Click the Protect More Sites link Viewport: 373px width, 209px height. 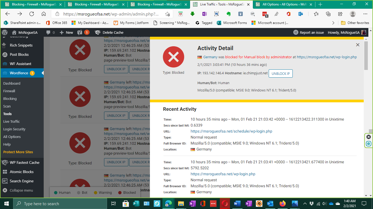click(x=18, y=152)
